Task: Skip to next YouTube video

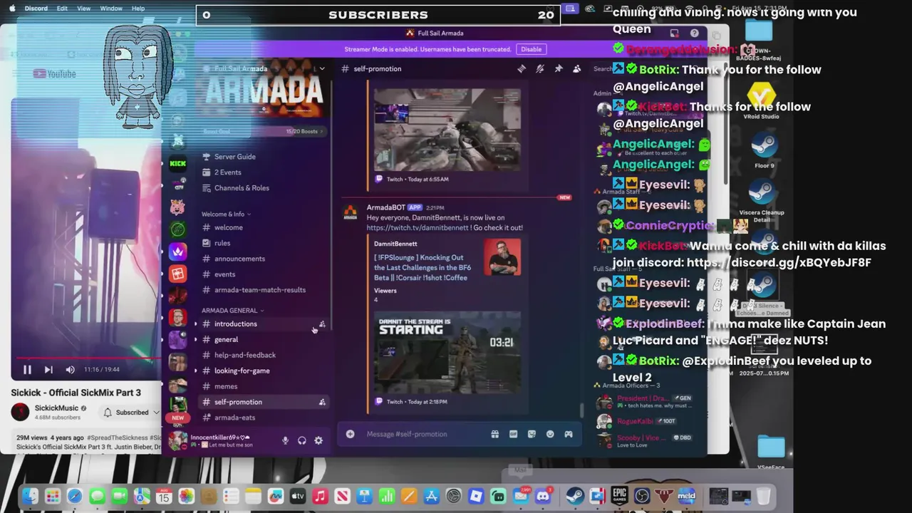Action: pos(48,370)
